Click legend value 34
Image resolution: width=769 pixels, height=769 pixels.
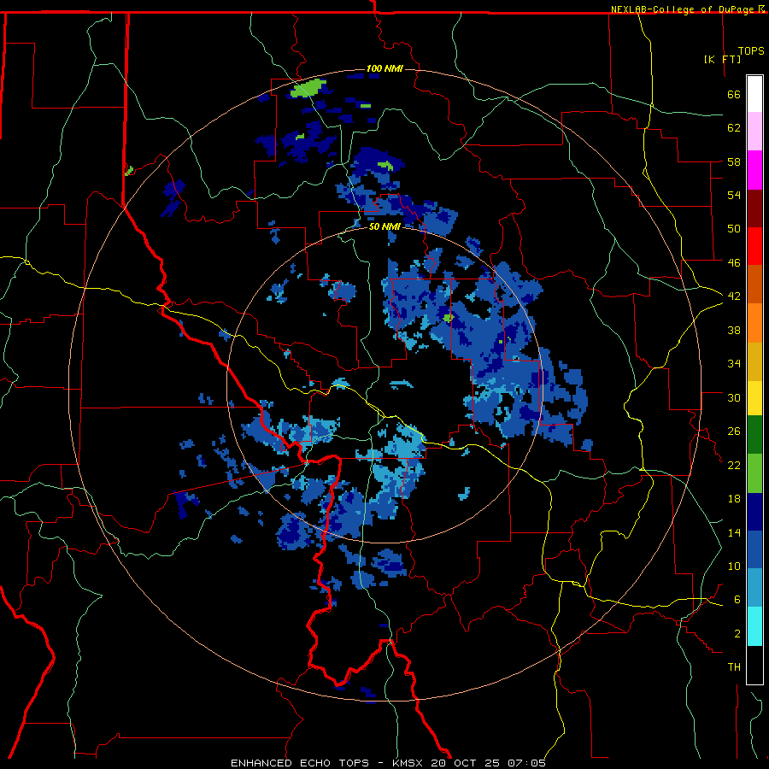734,364
